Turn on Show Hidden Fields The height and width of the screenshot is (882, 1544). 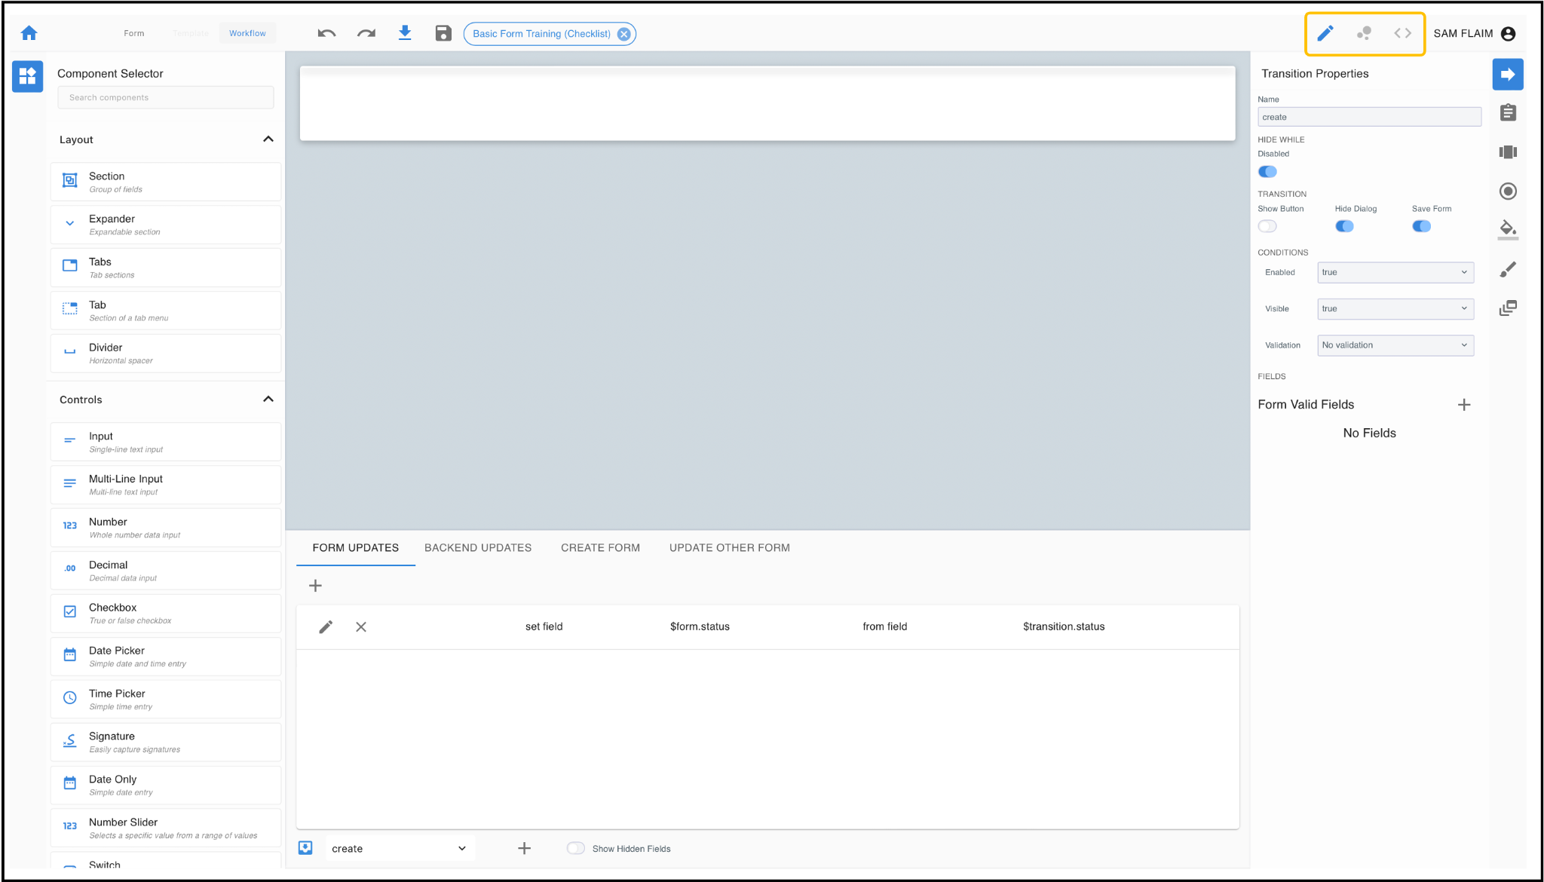coord(576,848)
